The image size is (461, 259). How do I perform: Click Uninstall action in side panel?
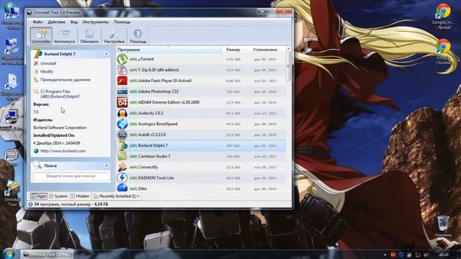pos(48,63)
